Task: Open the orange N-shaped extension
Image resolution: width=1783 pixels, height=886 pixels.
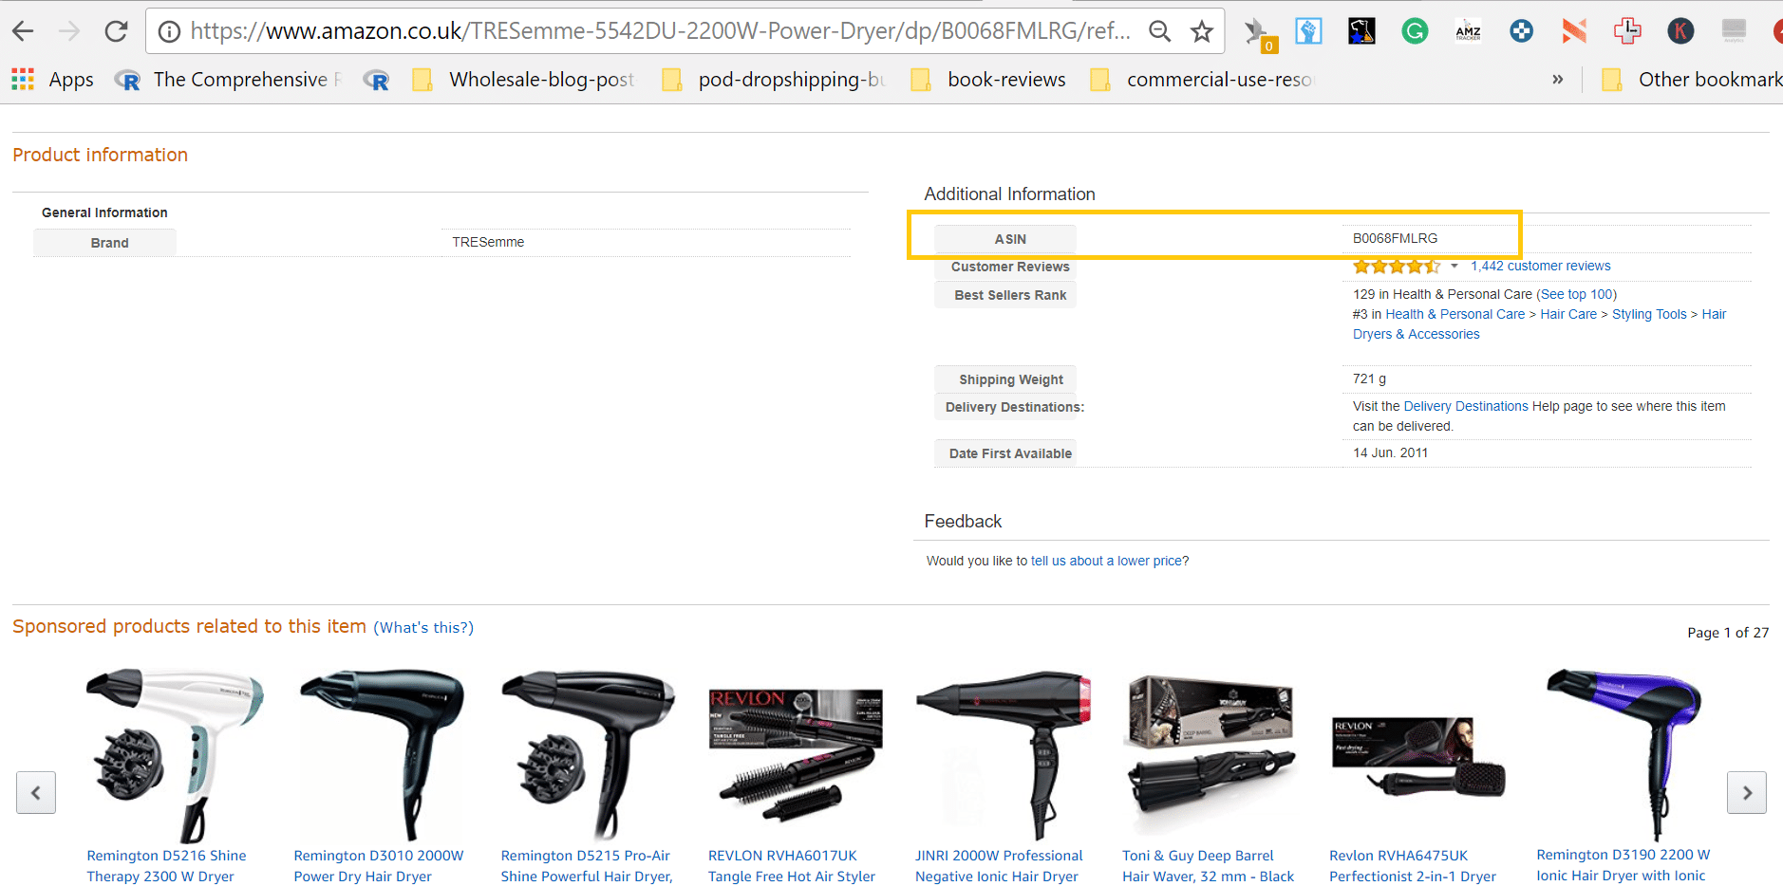Action: click(1574, 31)
